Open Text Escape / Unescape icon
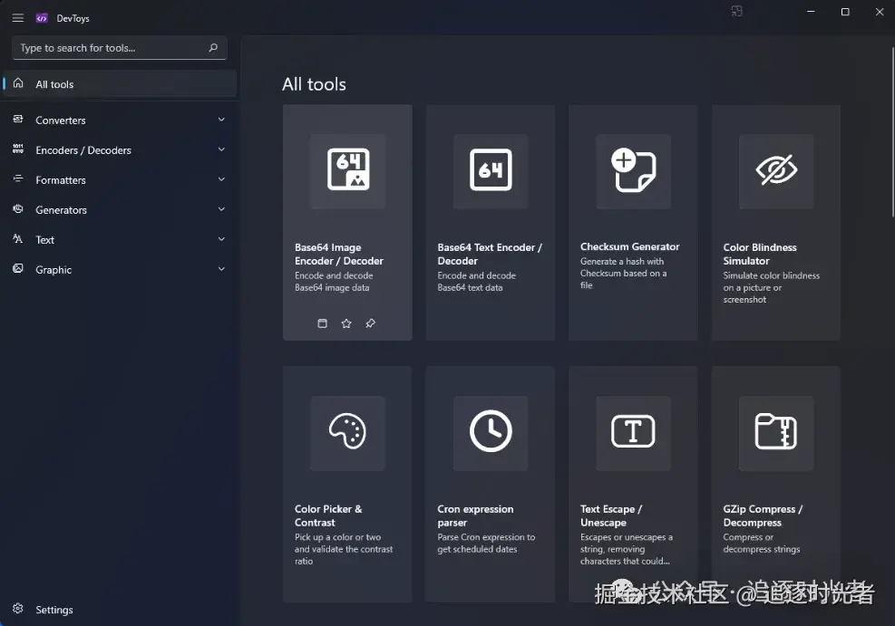 pos(633,431)
